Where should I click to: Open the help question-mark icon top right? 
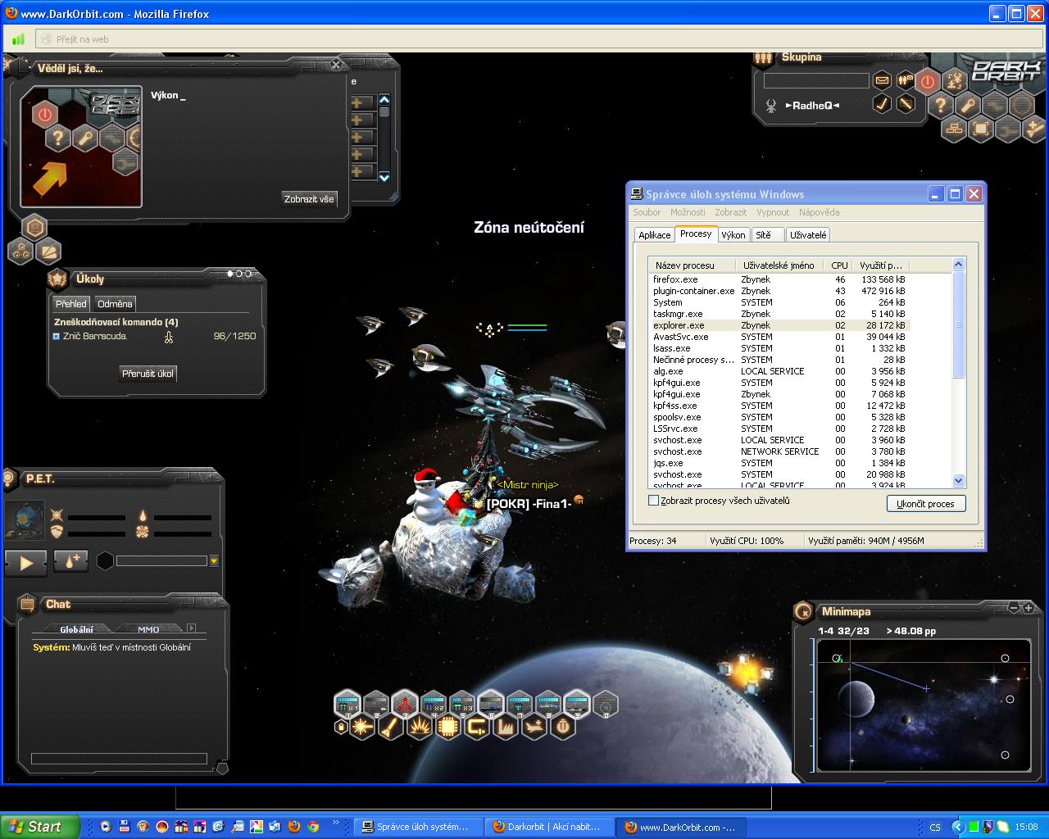(x=941, y=105)
